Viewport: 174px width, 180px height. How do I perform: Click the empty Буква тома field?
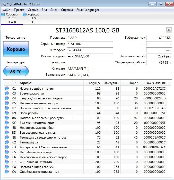click(x=90, y=63)
